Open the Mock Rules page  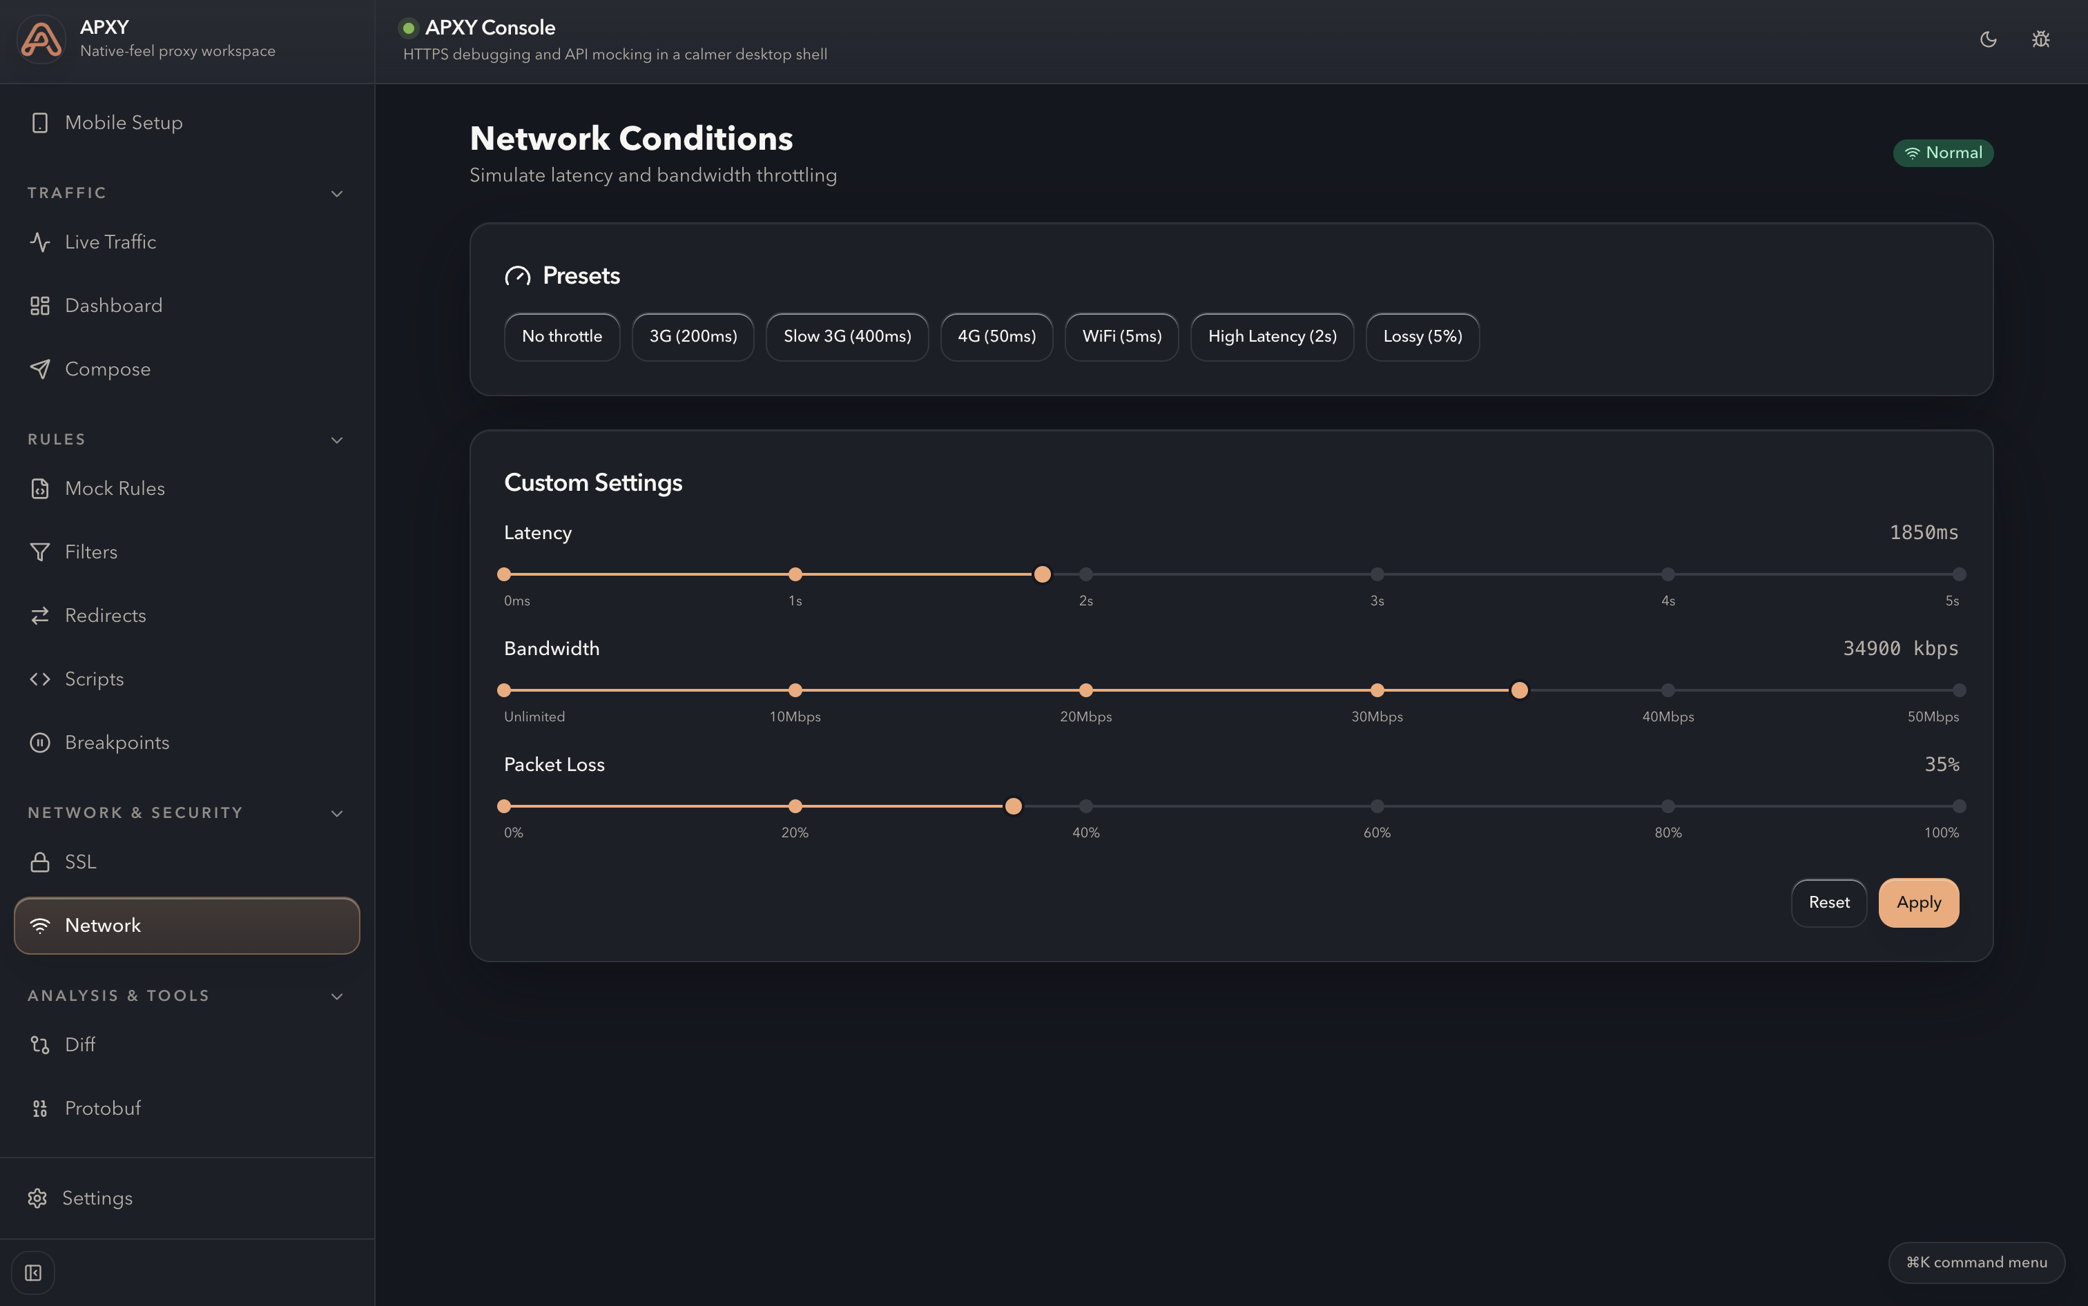114,489
